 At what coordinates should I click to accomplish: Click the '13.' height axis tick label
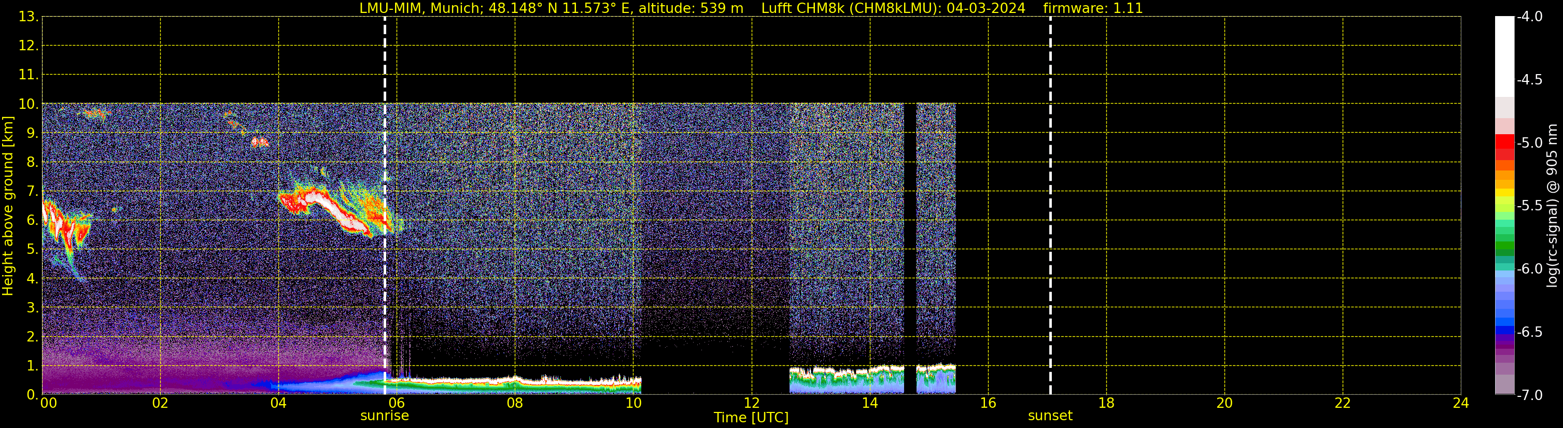click(29, 17)
